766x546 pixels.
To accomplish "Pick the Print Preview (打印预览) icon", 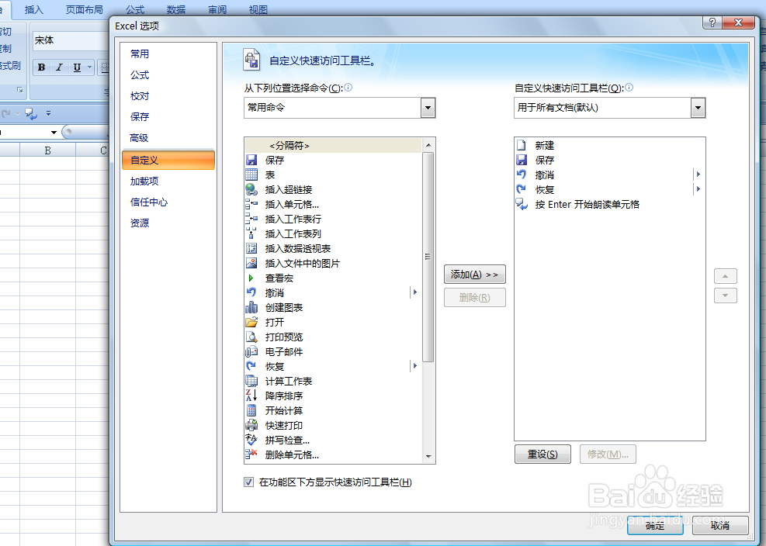I will 251,337.
